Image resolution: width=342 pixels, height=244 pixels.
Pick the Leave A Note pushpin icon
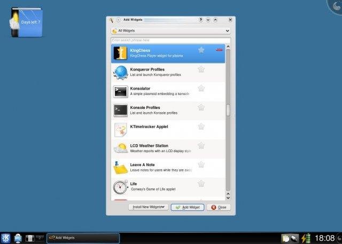click(x=120, y=168)
